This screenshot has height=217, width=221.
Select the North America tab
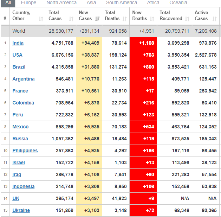tap(61, 3)
